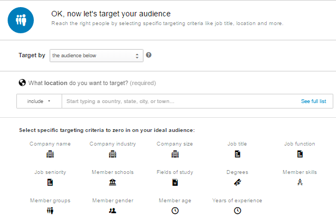
Task: Open the Target by dropdown
Action: coord(97,56)
